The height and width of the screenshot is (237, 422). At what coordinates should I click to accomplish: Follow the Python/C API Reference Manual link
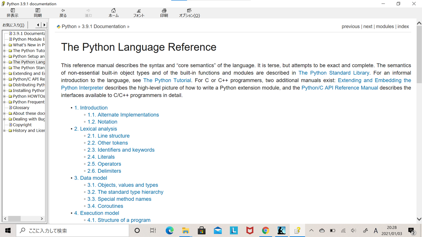(x=340, y=88)
